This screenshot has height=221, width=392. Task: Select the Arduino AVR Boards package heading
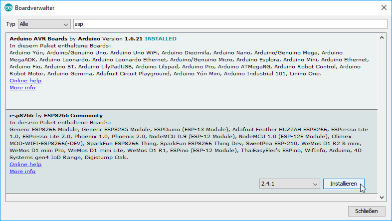38,39
